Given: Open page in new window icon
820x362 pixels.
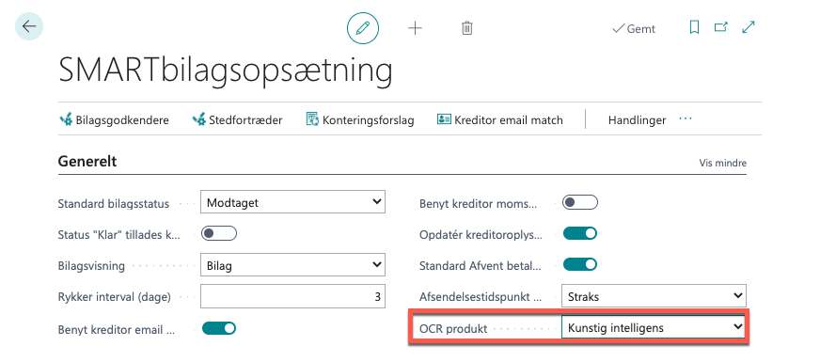Looking at the screenshot, I should 721,27.
